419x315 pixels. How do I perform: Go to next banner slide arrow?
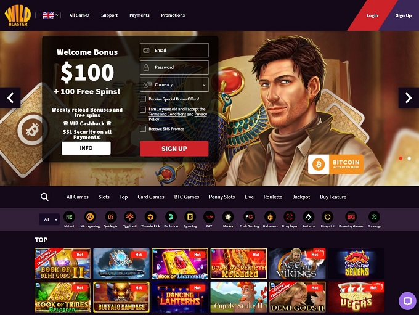pos(409,98)
